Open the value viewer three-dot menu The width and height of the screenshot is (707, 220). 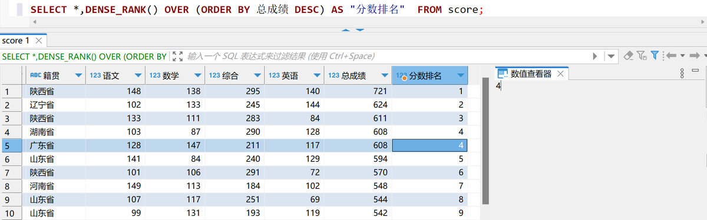[x=682, y=73]
